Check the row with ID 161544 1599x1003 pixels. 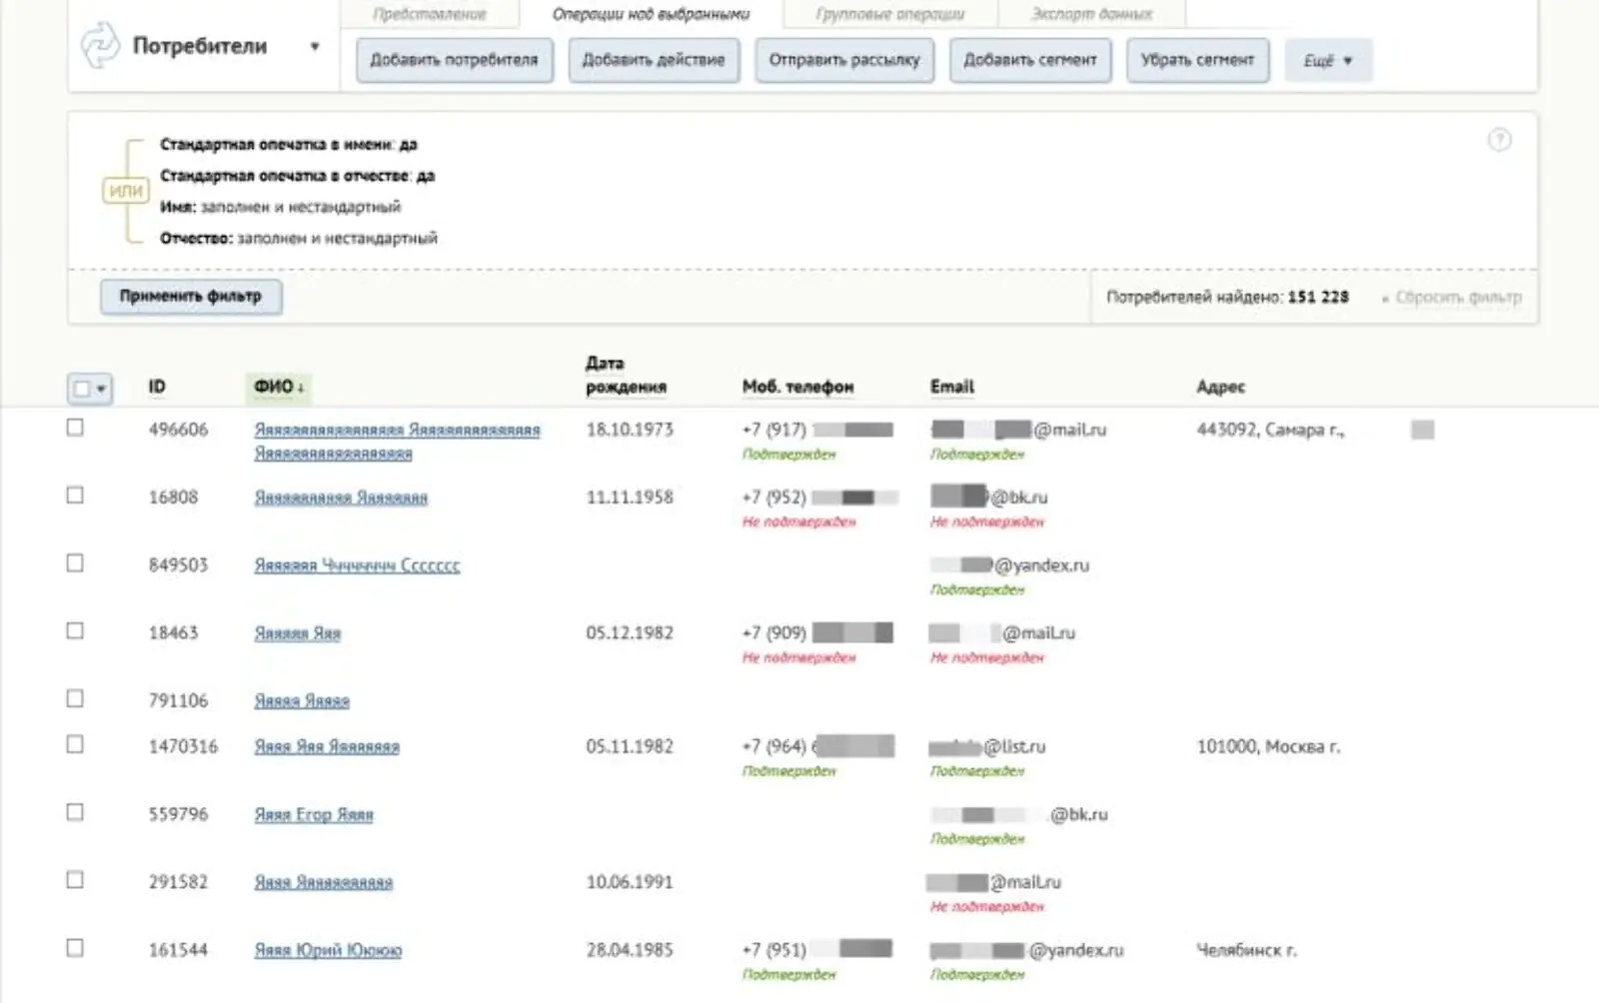pyautogui.click(x=75, y=949)
